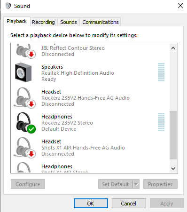This screenshot has width=187, height=212.
Task: Switch to the Communications tab
Action: (x=101, y=22)
